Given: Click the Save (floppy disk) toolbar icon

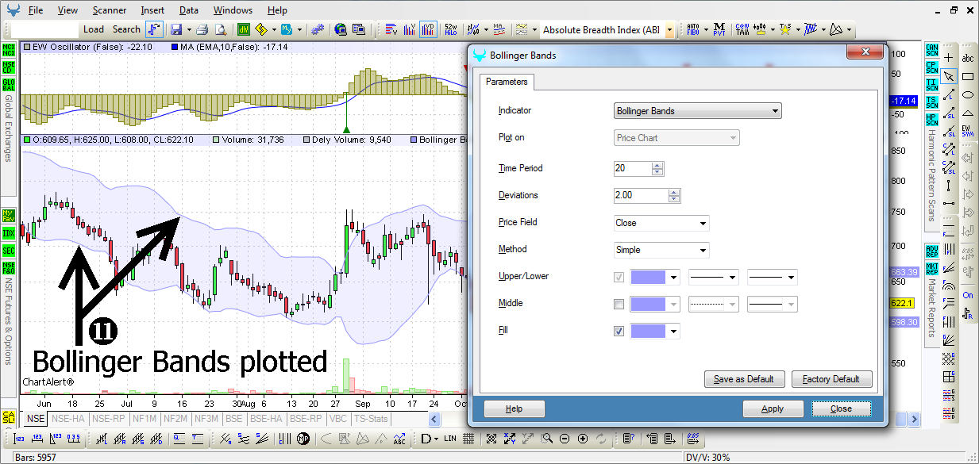Looking at the screenshot, I should pyautogui.click(x=175, y=29).
